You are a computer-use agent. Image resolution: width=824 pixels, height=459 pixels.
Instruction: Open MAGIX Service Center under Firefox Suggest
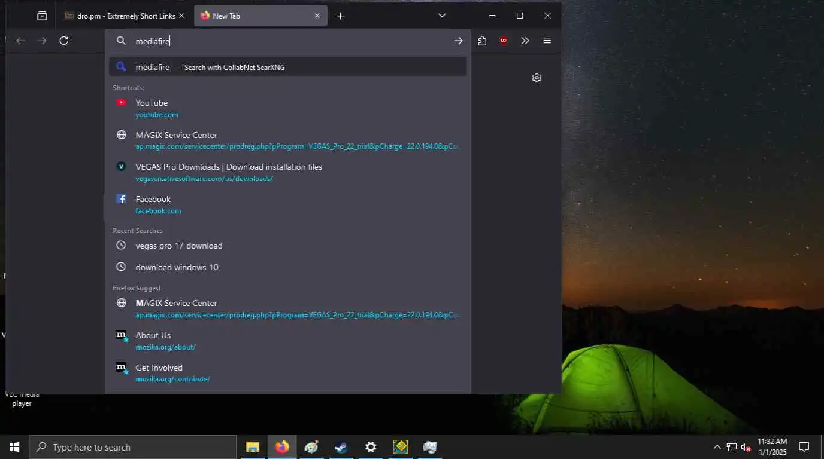click(288, 308)
